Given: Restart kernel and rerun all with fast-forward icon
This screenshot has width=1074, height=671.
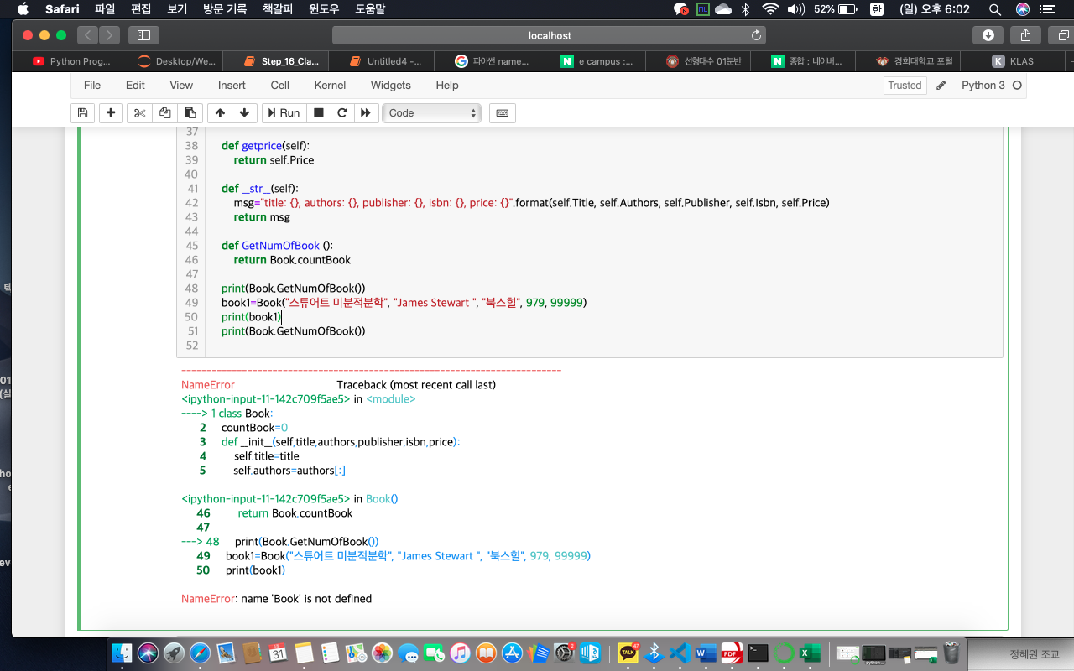Looking at the screenshot, I should point(366,113).
